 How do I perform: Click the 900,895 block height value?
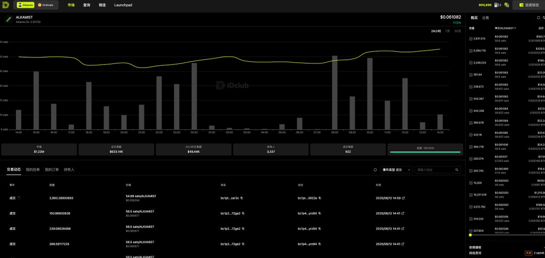tap(485, 5)
